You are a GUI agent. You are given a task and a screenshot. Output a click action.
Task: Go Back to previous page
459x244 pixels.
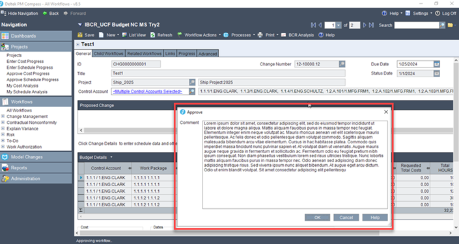click(51, 14)
